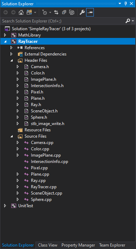Click the MathLibrary project icon
Viewport: 136px width, 249px height.
point(14,35)
